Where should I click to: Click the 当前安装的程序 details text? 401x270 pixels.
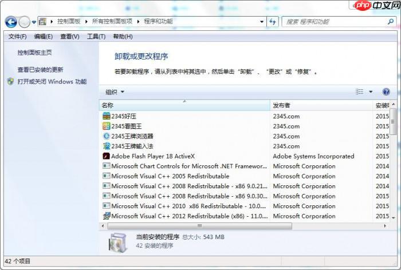pyautogui.click(x=158, y=237)
